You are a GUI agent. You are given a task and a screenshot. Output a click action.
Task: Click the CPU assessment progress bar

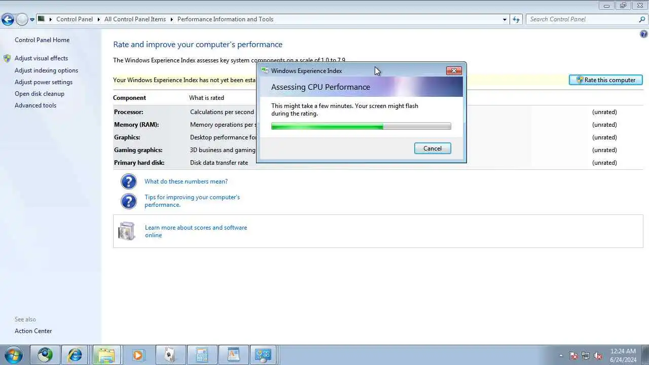click(x=361, y=126)
